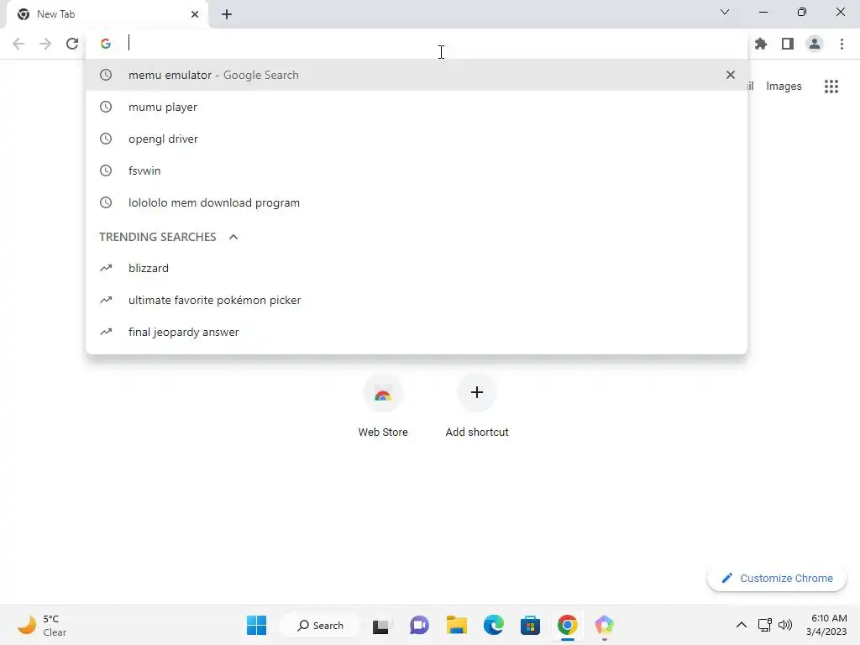Click the clock icon beside mumu player
The height and width of the screenshot is (645, 860).
click(x=106, y=107)
